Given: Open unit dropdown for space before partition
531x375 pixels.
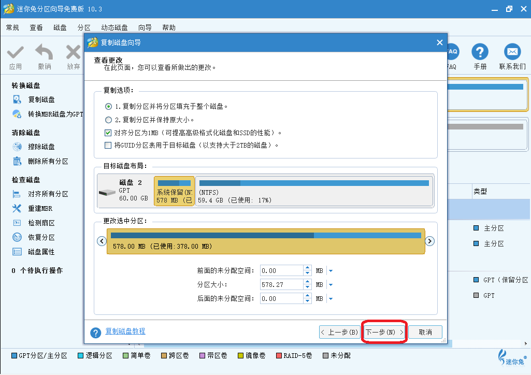Looking at the screenshot, I should (x=331, y=271).
